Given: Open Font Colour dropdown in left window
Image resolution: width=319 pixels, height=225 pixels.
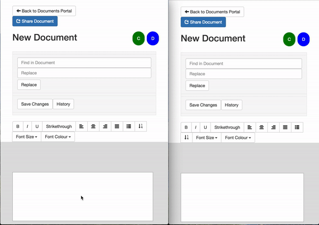Looking at the screenshot, I should click(x=58, y=137).
